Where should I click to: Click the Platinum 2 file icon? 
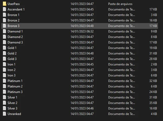tap(4, 86)
